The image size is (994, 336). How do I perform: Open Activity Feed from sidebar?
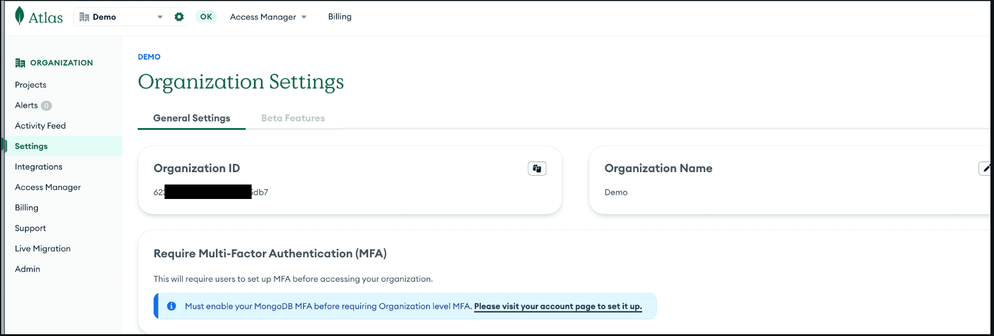coord(40,126)
